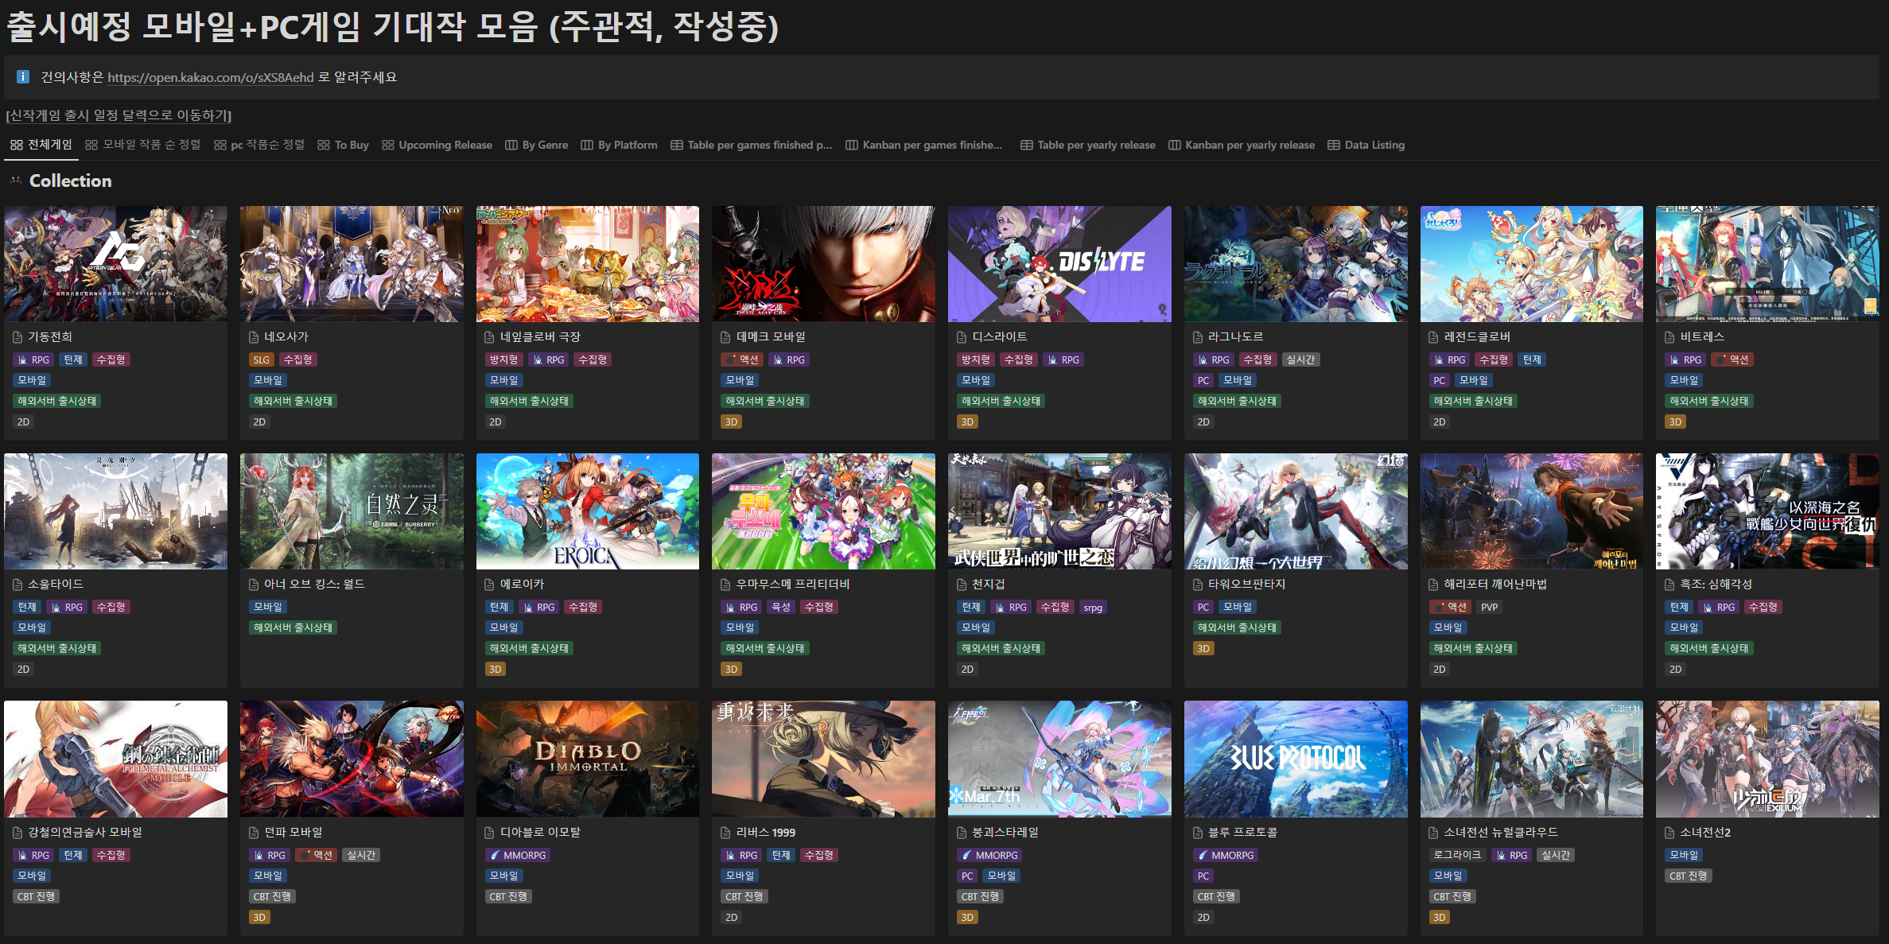The width and height of the screenshot is (1889, 944).
Task: Open the 소녀전선 뉴럴클라우드 title
Action: point(1501,833)
